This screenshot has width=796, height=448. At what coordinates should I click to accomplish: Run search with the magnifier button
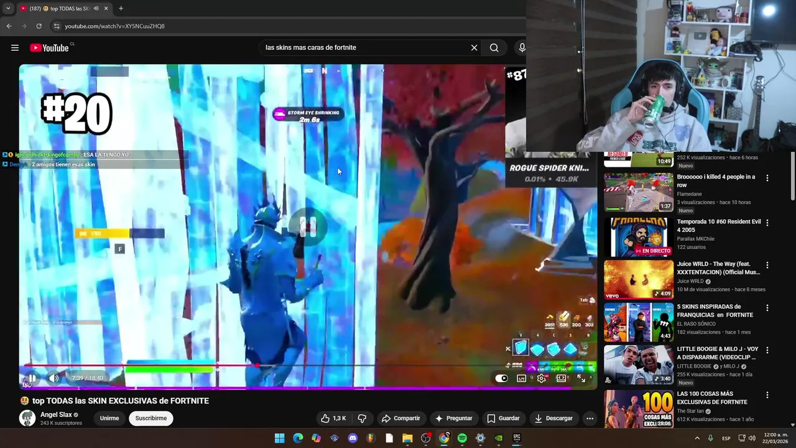pyautogui.click(x=494, y=47)
